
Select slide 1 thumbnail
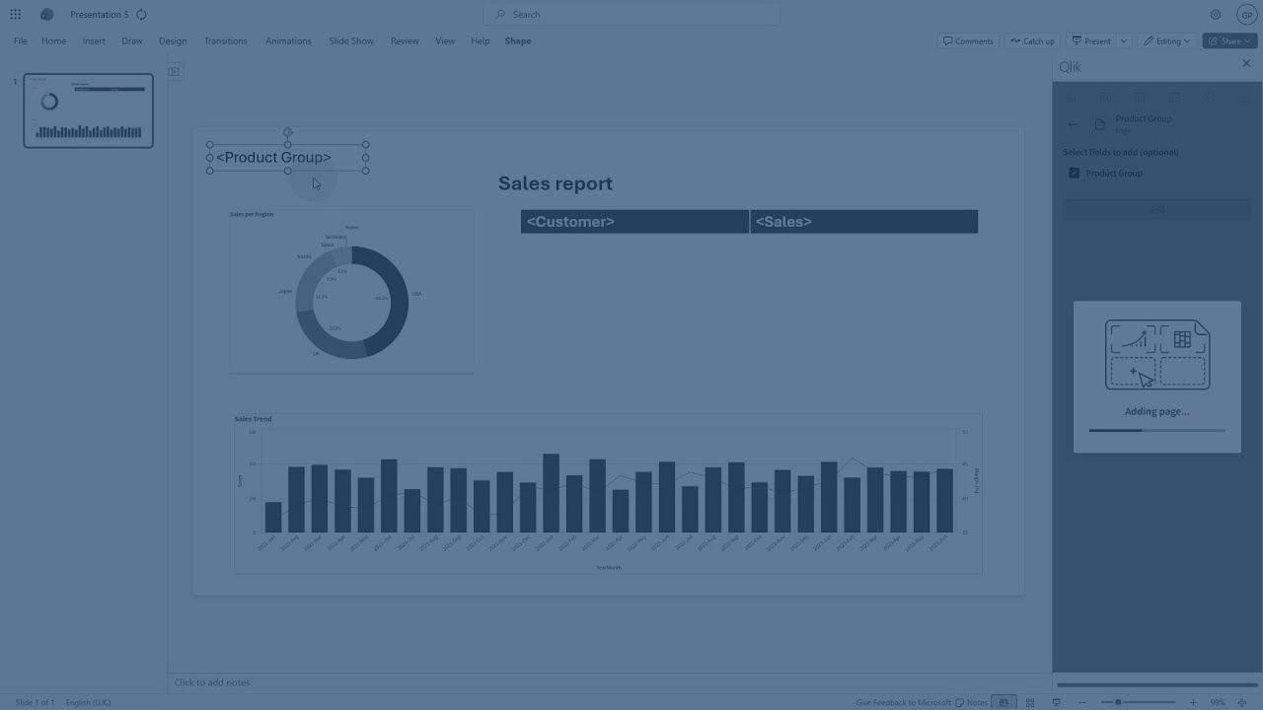(x=89, y=110)
